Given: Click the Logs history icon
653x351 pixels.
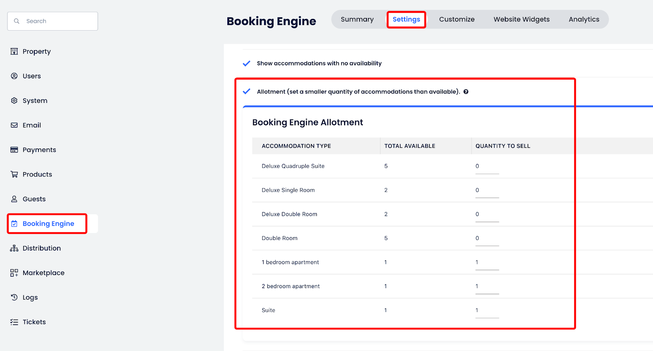Looking at the screenshot, I should click(x=14, y=297).
